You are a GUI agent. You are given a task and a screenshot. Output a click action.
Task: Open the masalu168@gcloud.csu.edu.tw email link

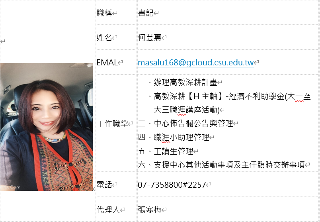click(x=196, y=63)
